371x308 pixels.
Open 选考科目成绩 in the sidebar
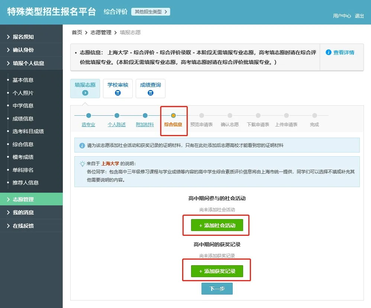(x=28, y=131)
